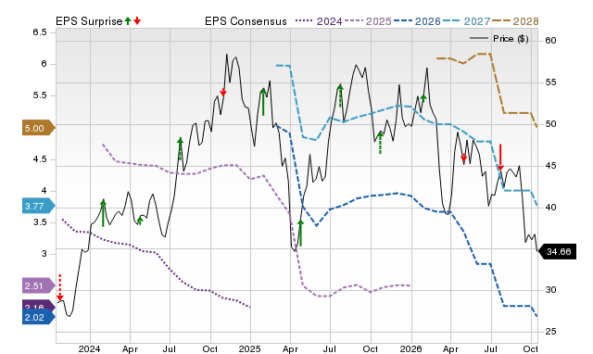This screenshot has width=593, height=354.
Task: Click the green dotted surprise arrow after Jul 2024
Action: pyautogui.click(x=180, y=149)
